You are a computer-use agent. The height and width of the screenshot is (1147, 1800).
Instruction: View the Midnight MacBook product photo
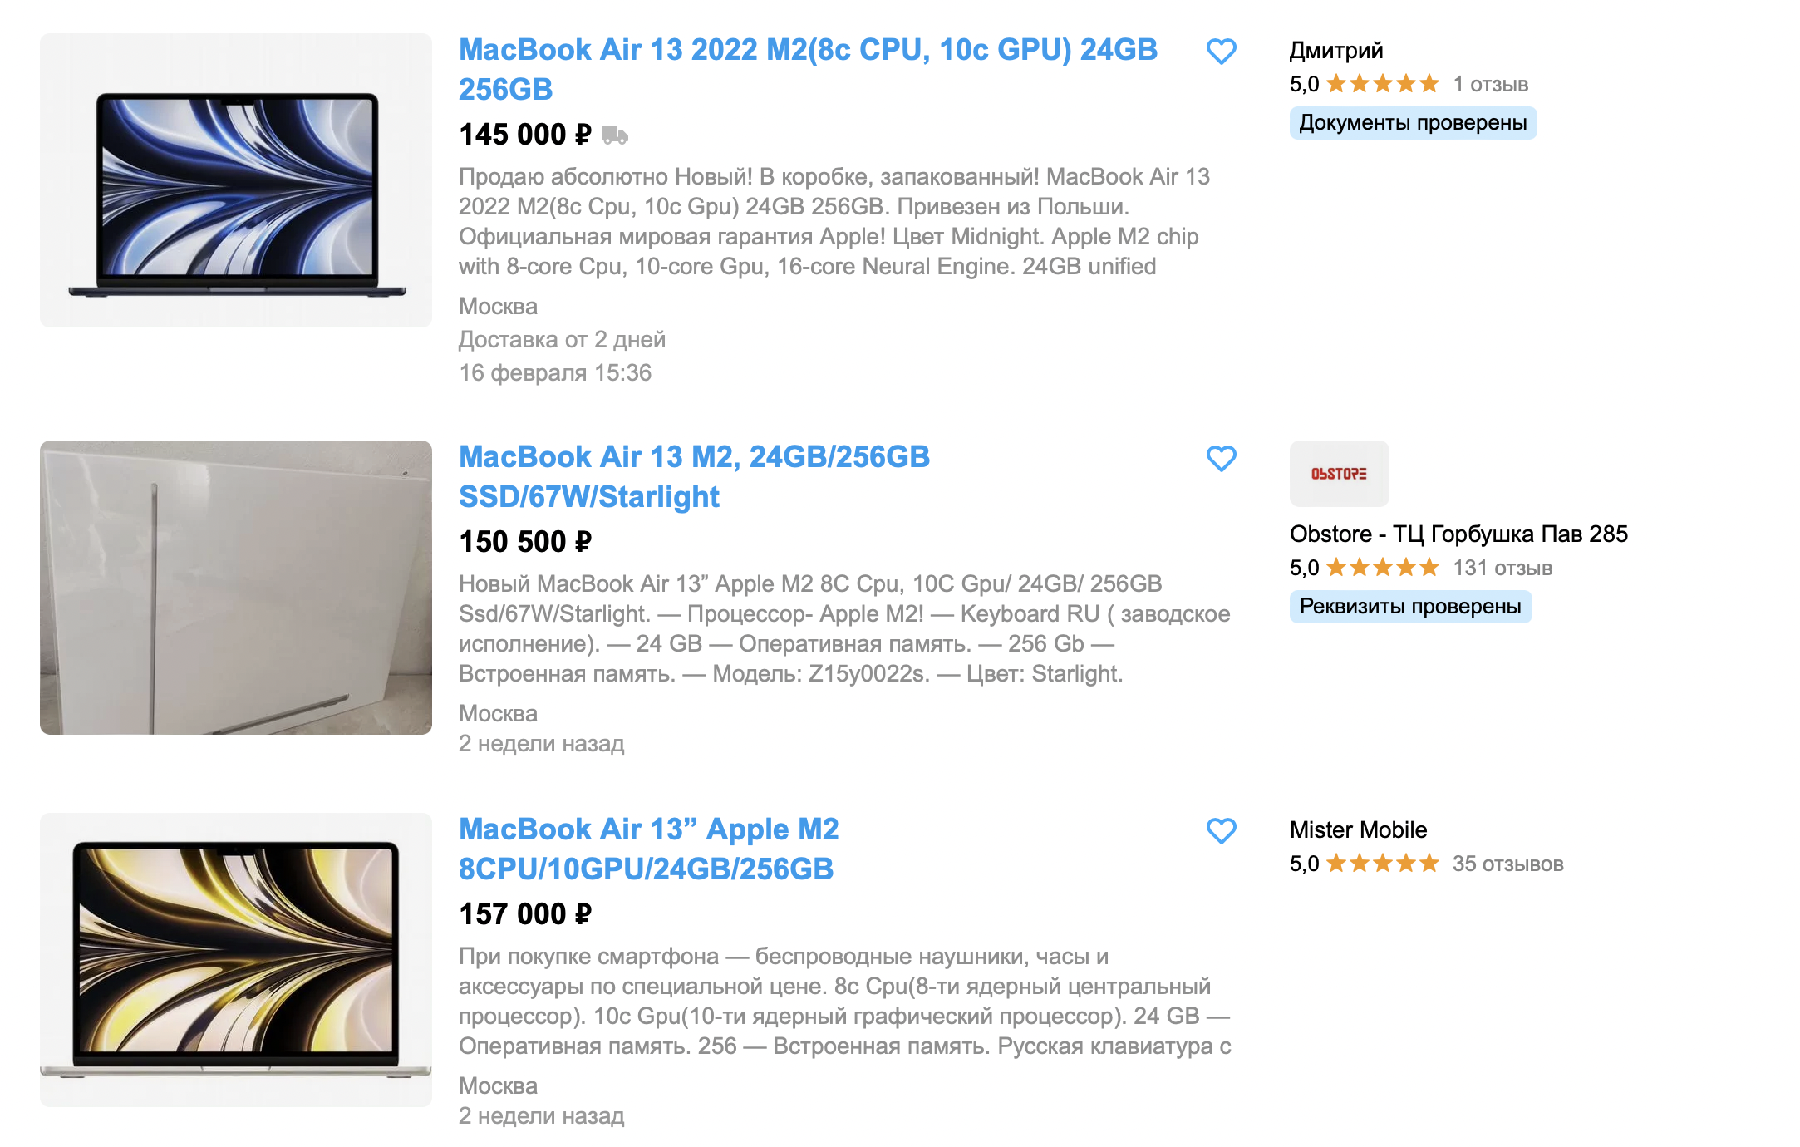[236, 180]
